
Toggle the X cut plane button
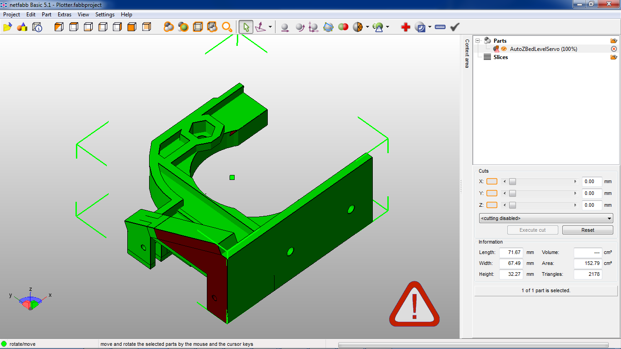(x=492, y=181)
